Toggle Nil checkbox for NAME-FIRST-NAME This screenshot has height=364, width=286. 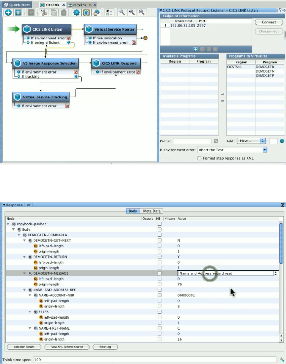(x=160, y=328)
